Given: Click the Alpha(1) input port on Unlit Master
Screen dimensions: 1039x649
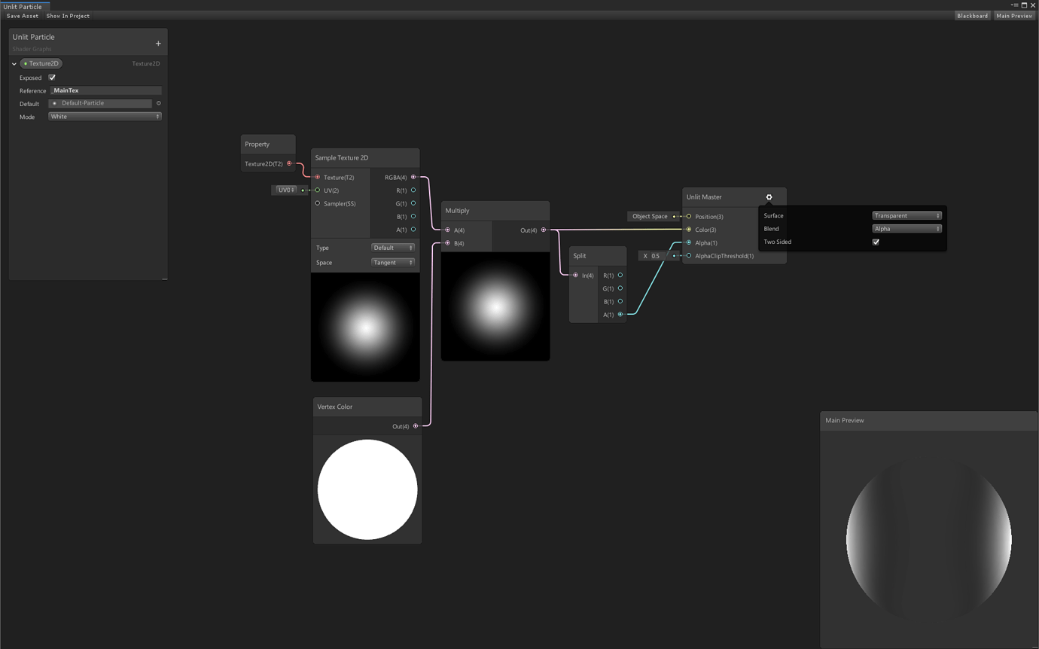Looking at the screenshot, I should point(688,242).
